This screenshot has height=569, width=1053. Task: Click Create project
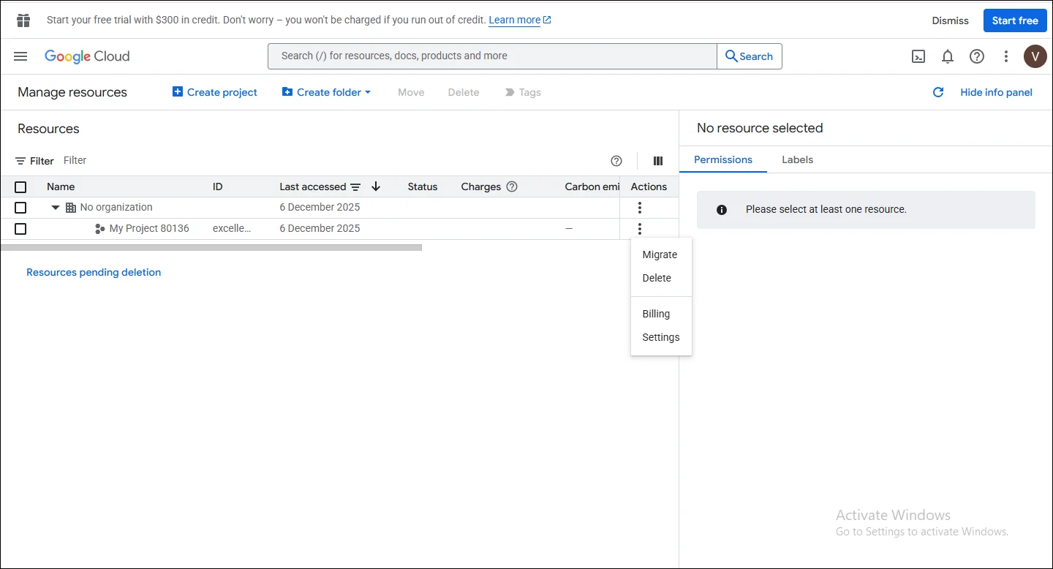point(215,92)
